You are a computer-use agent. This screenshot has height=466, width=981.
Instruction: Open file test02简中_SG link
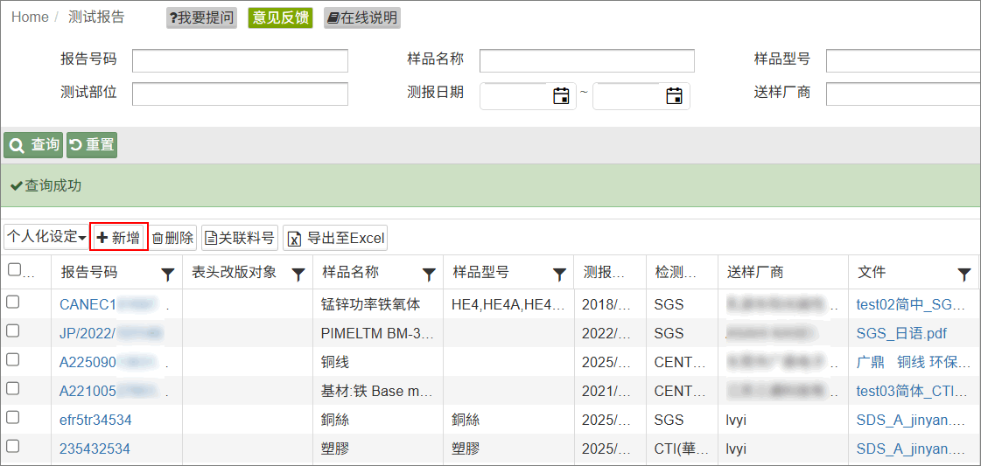point(912,305)
